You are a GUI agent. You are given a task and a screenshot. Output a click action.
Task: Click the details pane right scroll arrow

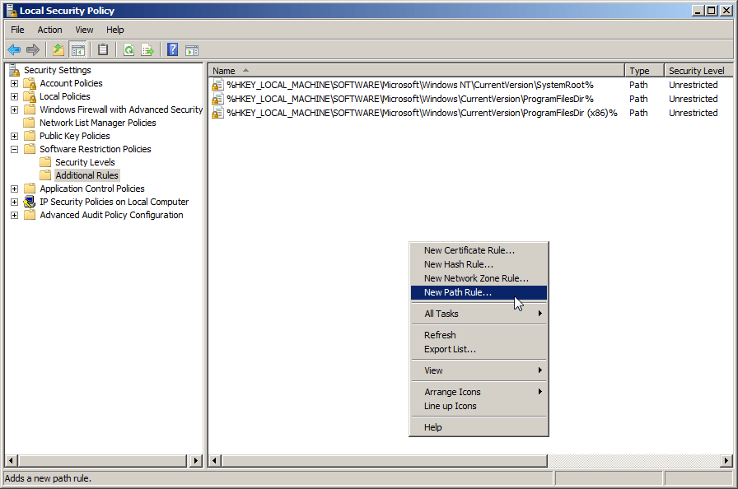click(726, 461)
